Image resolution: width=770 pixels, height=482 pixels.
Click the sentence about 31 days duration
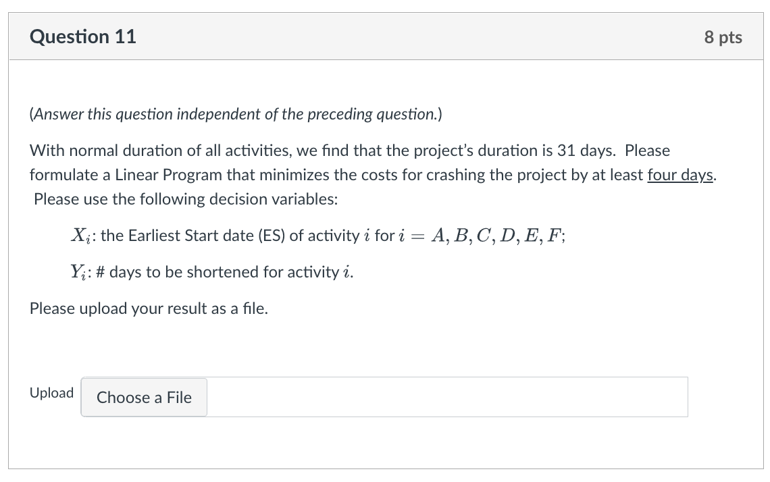click(338, 151)
